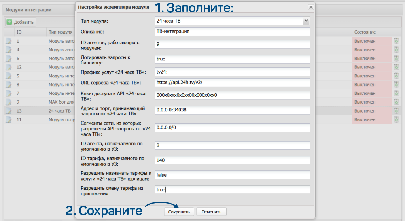Viewport: 405px width, 221px height.
Task: Click the edit icon for module ID 12
Action: click(x=9, y=67)
